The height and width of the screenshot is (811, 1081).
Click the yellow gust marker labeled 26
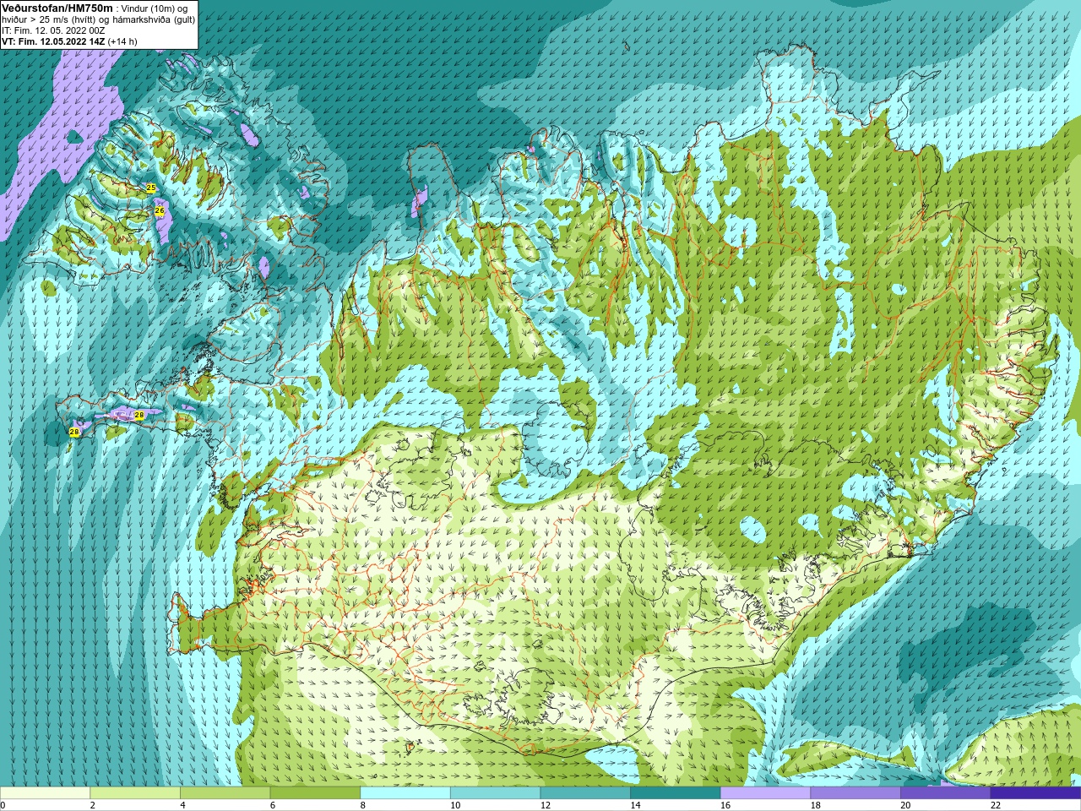click(159, 211)
